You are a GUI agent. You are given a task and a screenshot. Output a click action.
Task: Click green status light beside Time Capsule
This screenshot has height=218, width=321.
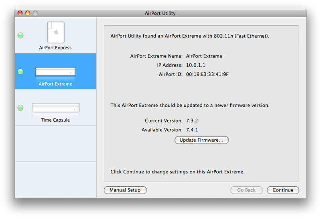[x=20, y=108]
